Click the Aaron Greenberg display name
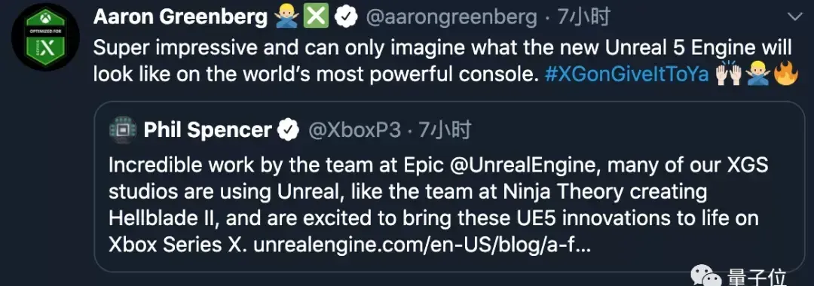The width and height of the screenshot is (814, 286). click(x=180, y=18)
